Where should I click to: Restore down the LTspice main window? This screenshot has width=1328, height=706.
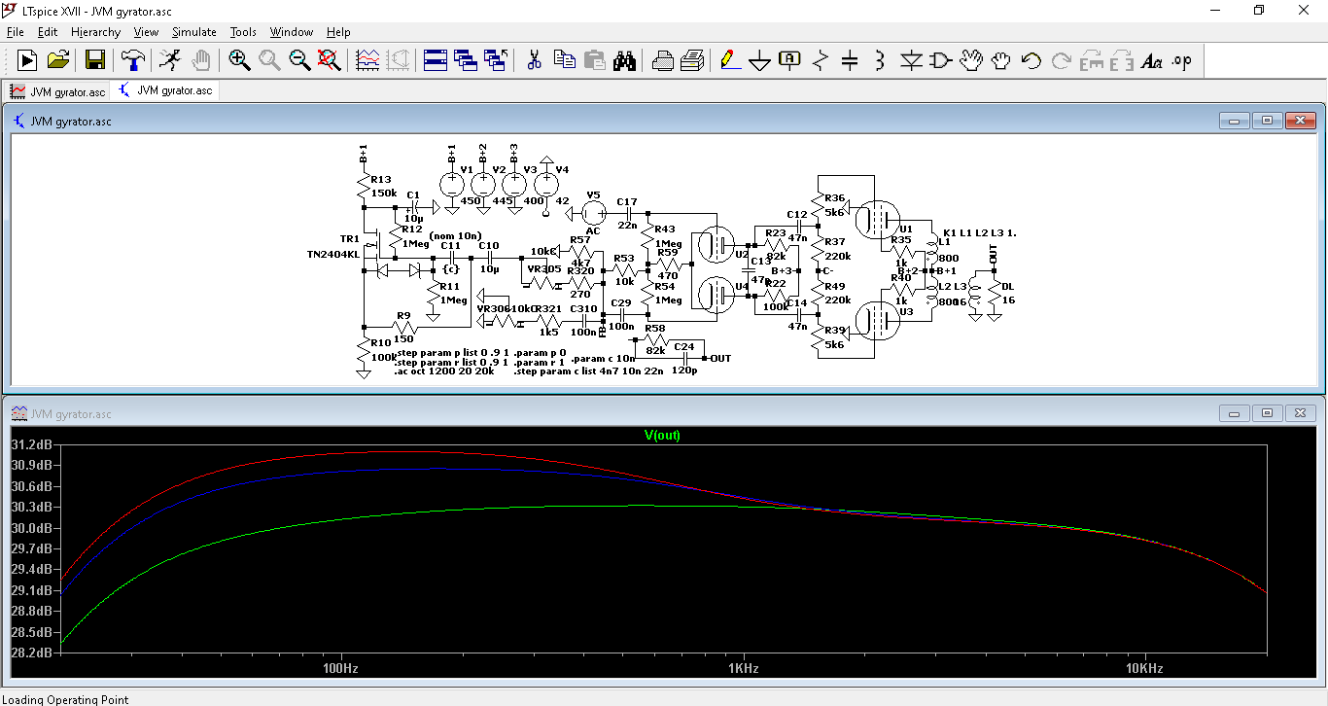pos(1259,10)
